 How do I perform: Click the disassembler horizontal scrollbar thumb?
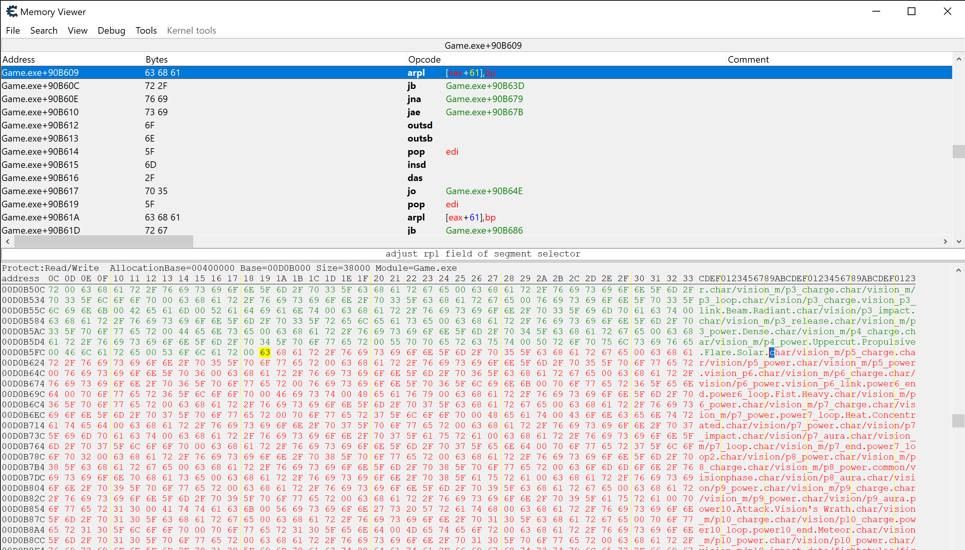click(103, 241)
